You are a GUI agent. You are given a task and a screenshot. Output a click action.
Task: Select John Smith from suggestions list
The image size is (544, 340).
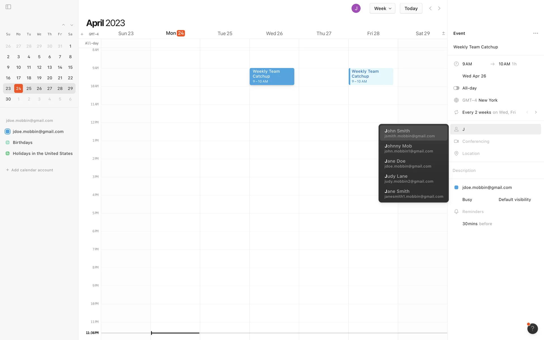point(413,133)
